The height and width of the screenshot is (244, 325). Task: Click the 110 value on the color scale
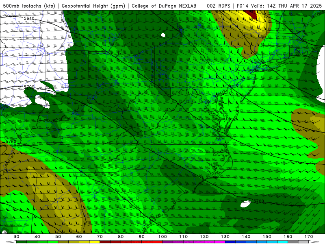[x=184, y=237]
